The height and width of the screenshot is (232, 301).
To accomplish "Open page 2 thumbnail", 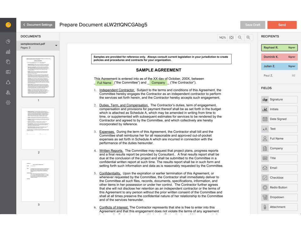I will pos(38,129).
